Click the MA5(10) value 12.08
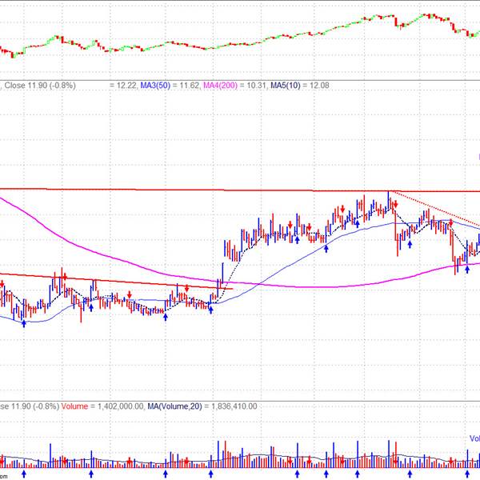Image resolution: width=480 pixels, height=480 pixels. pyautogui.click(x=319, y=86)
